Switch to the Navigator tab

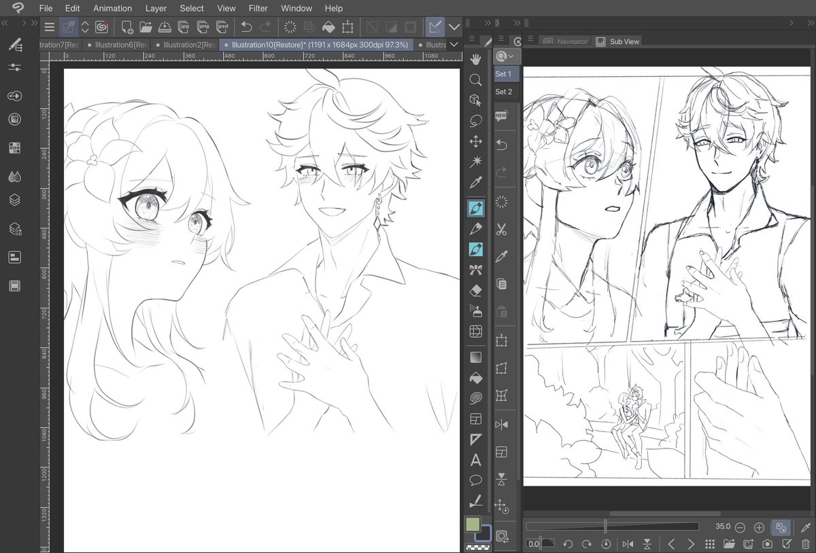pos(566,41)
